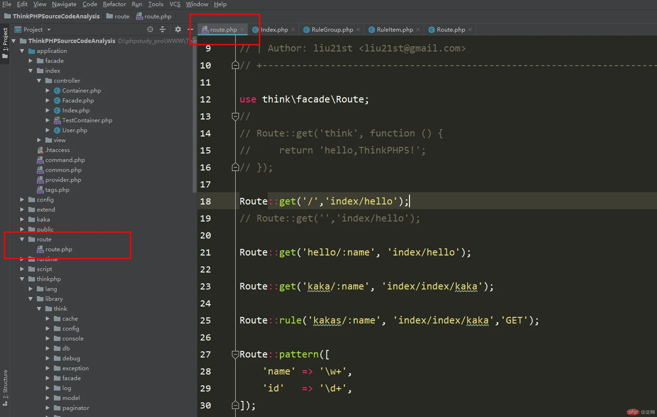Toggle code fold marker at line 27
Viewport: 657px width, 417px height.
tap(235, 354)
